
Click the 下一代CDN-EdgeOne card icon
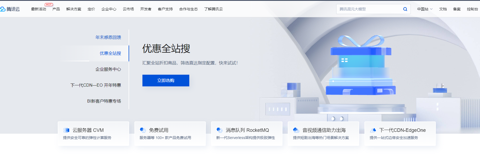(x=373, y=130)
